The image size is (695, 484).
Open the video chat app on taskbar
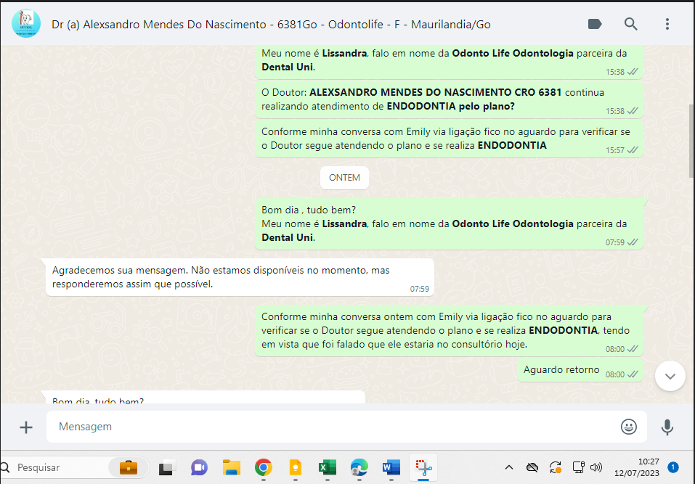(199, 467)
